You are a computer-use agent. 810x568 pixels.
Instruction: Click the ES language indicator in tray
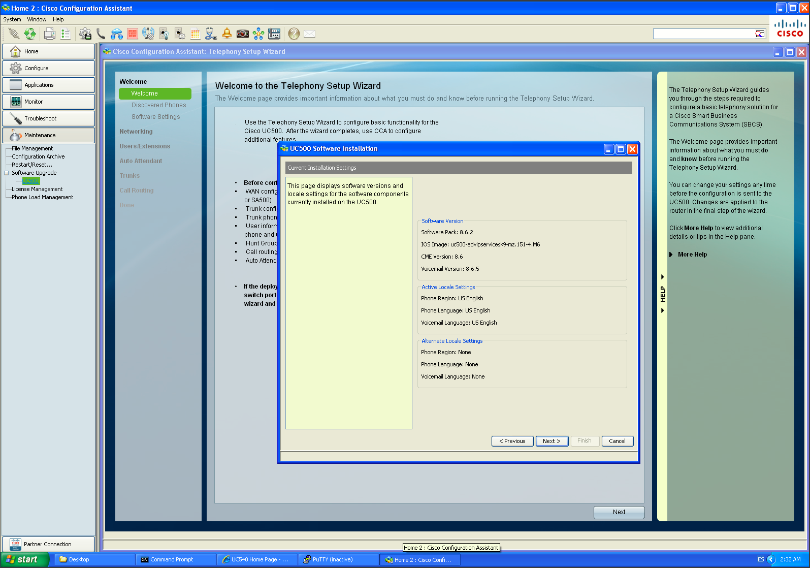(761, 559)
